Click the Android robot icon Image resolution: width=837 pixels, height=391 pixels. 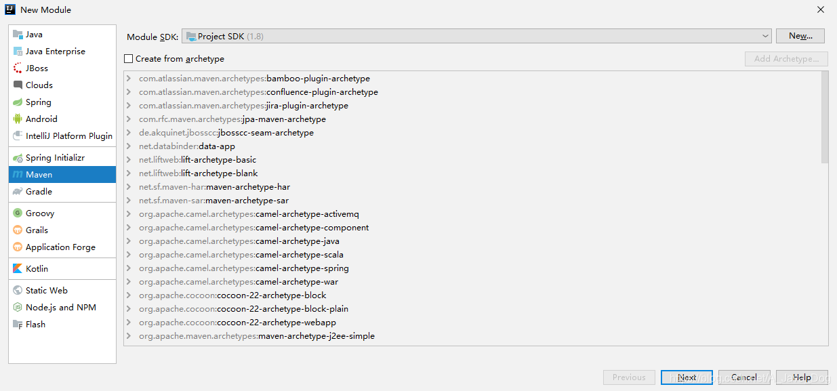pos(18,119)
